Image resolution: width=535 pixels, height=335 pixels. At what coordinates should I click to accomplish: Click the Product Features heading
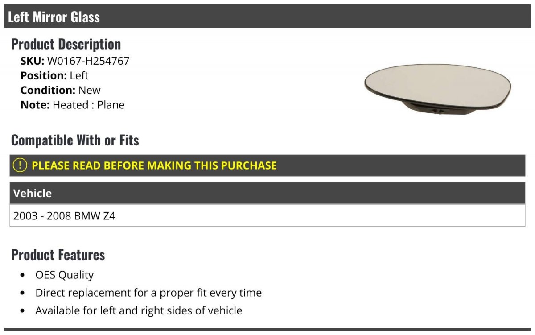click(58, 255)
